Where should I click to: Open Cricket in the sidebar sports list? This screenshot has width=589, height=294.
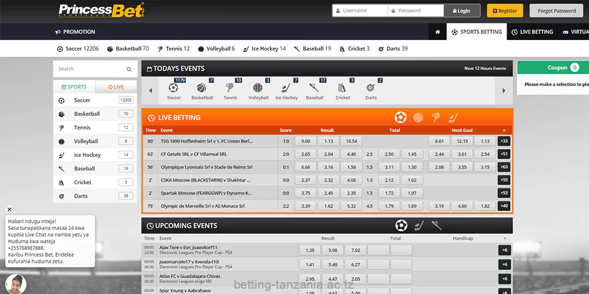pyautogui.click(x=95, y=182)
